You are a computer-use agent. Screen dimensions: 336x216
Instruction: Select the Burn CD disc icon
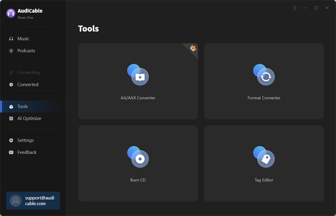[x=138, y=157]
